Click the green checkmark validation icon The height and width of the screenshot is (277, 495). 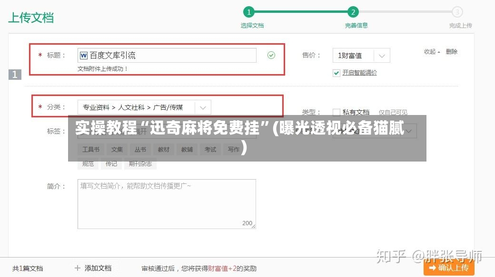pos(271,55)
